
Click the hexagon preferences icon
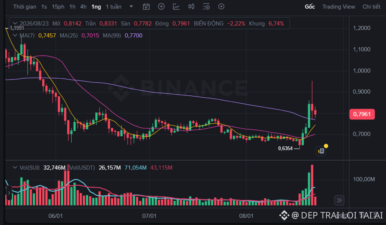pos(221,7)
